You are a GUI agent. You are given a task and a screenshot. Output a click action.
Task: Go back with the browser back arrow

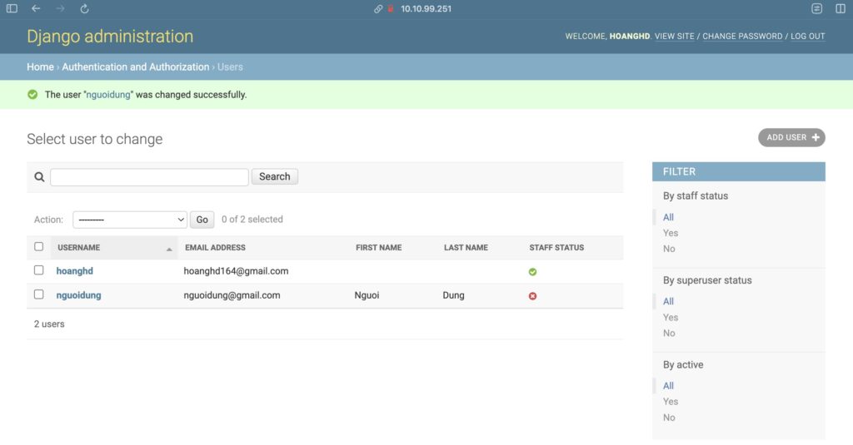click(x=36, y=8)
